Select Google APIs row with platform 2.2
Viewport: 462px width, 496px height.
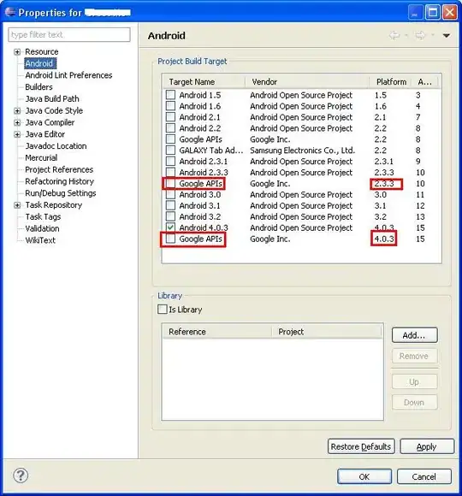coord(200,139)
